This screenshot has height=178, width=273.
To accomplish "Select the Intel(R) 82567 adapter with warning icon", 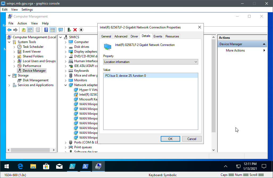I will tap(88, 94).
